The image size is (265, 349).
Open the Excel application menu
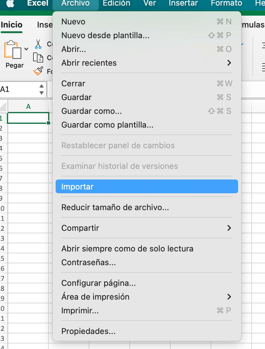tap(37, 3)
